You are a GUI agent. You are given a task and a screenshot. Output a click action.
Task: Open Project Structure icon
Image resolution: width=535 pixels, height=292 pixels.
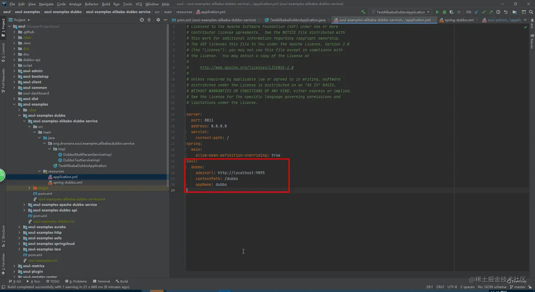click(514, 12)
